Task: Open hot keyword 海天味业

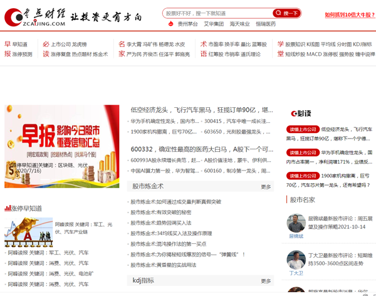Action: tap(239, 24)
